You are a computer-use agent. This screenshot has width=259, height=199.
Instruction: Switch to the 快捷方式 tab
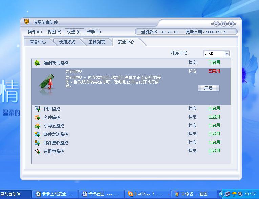pyautogui.click(x=67, y=42)
